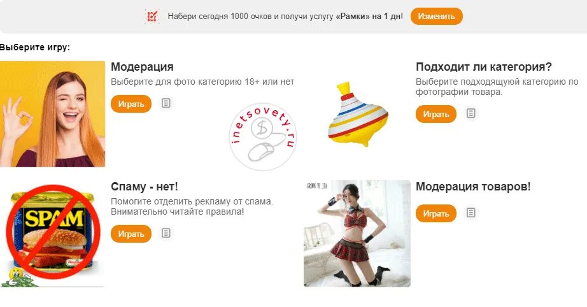This screenshot has width=587, height=307.
Task: Click the Спаму - нет! game title
Action: click(145, 187)
